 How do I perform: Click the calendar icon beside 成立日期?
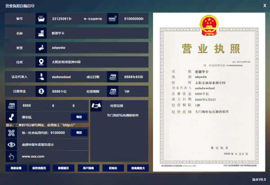pyautogui.click(x=112, y=77)
